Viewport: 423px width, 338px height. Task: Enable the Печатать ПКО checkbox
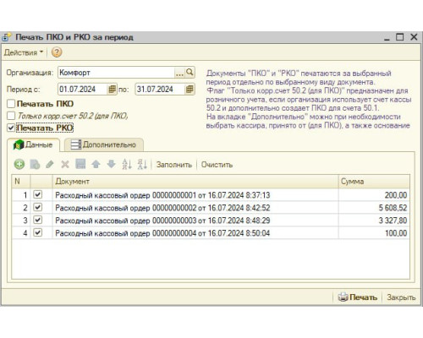(11, 104)
